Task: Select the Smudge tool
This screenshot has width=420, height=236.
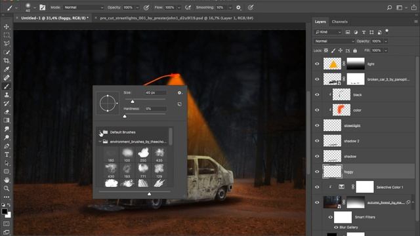Action: [x=7, y=129]
